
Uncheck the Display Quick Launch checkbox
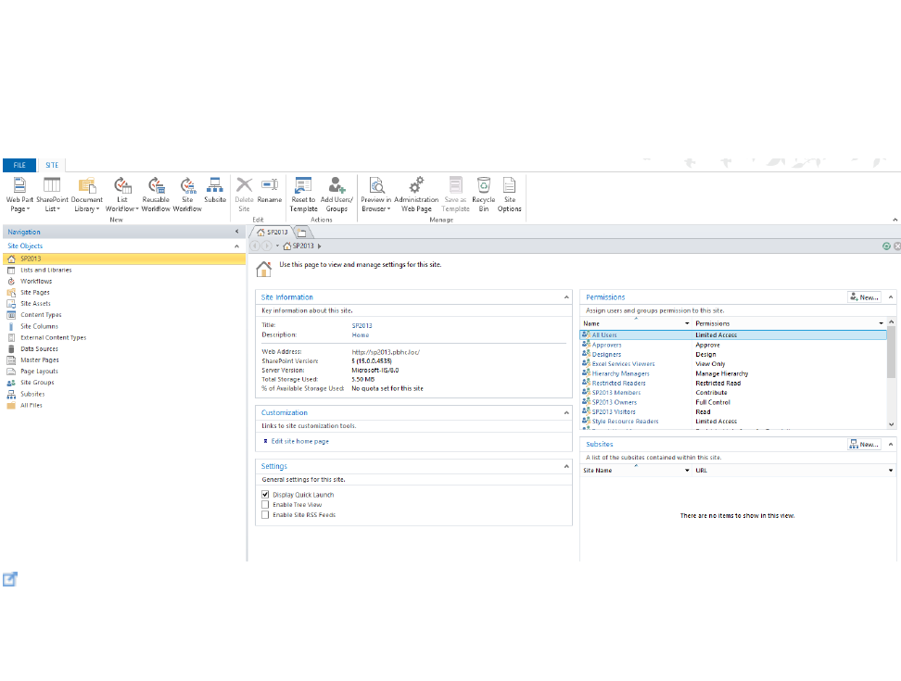(265, 495)
